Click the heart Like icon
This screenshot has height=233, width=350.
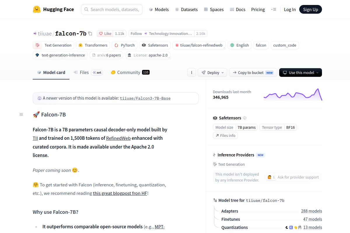click(x=101, y=33)
